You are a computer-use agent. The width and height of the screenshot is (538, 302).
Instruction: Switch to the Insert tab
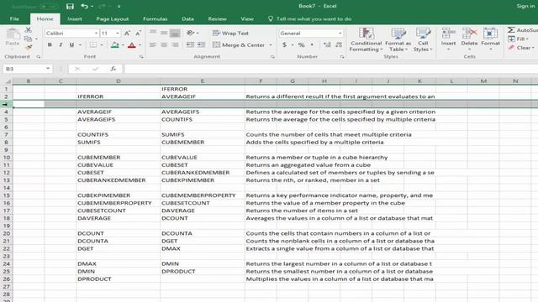[75, 18]
